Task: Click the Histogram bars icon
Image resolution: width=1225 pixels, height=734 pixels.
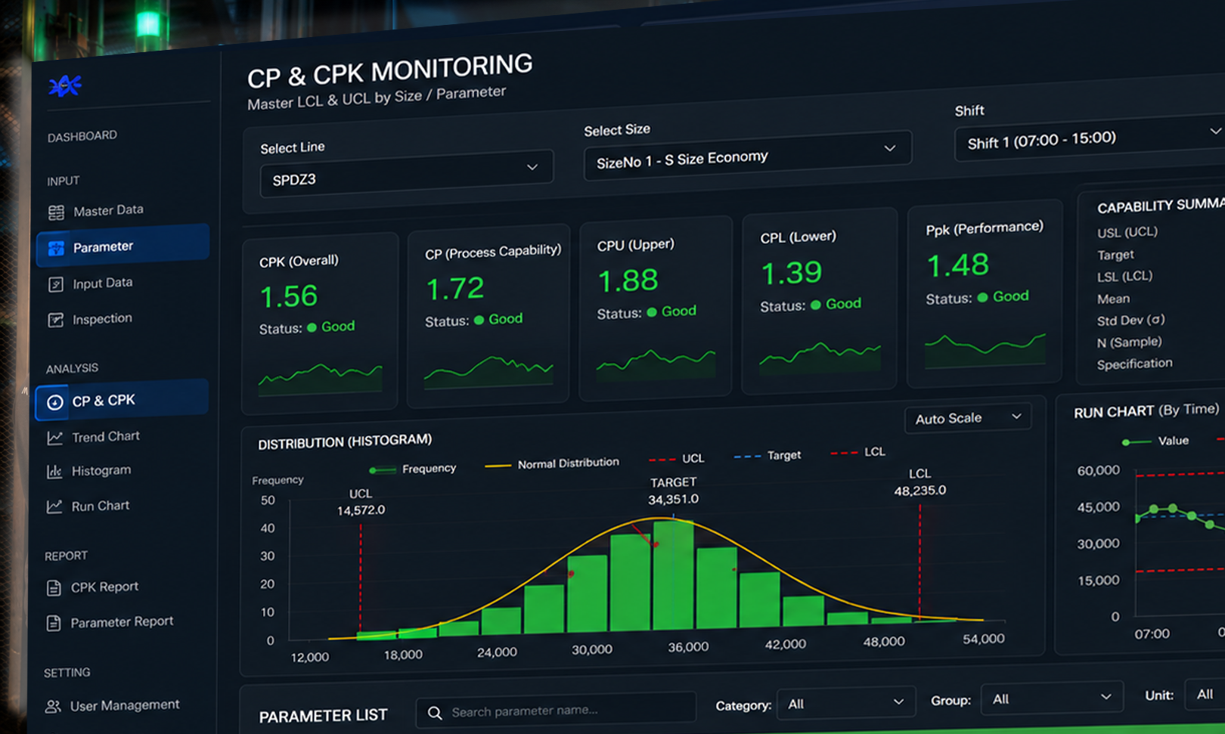Action: (54, 472)
